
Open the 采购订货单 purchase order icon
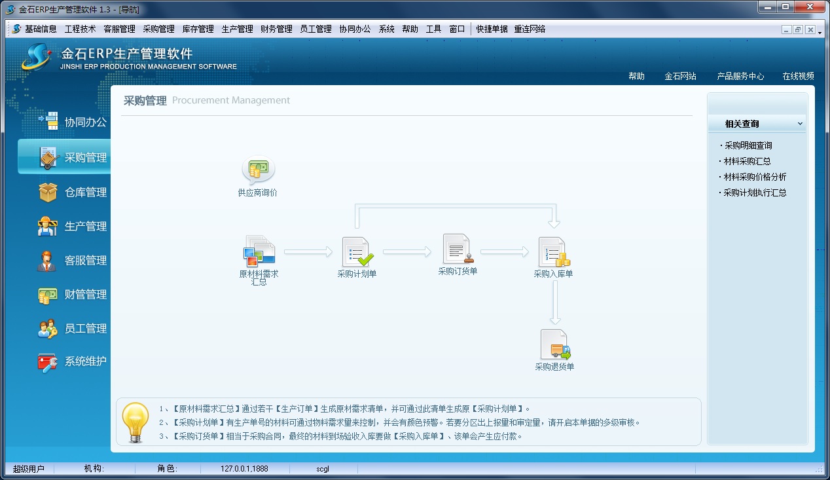(458, 249)
